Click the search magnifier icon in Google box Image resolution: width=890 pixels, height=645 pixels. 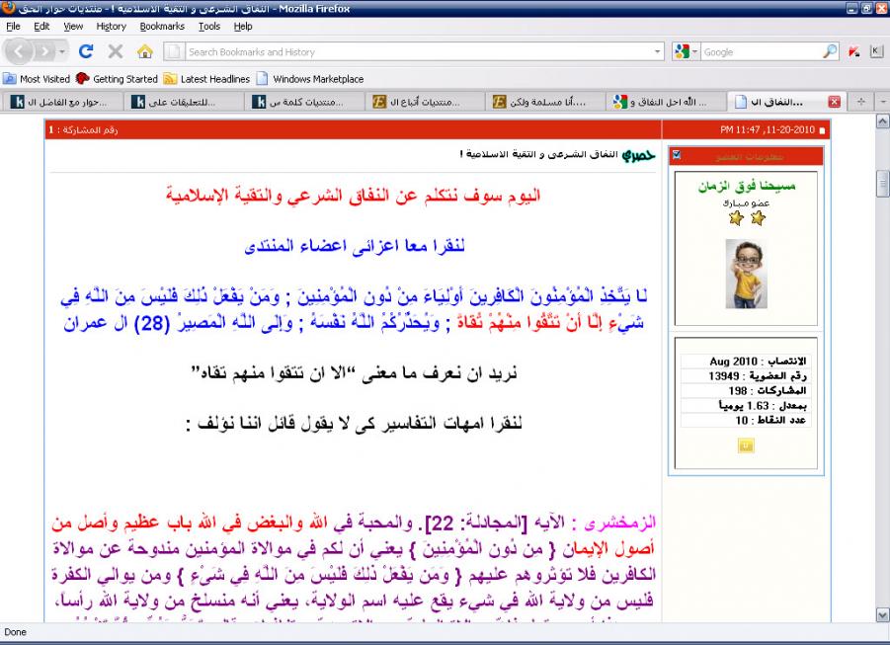tap(830, 52)
